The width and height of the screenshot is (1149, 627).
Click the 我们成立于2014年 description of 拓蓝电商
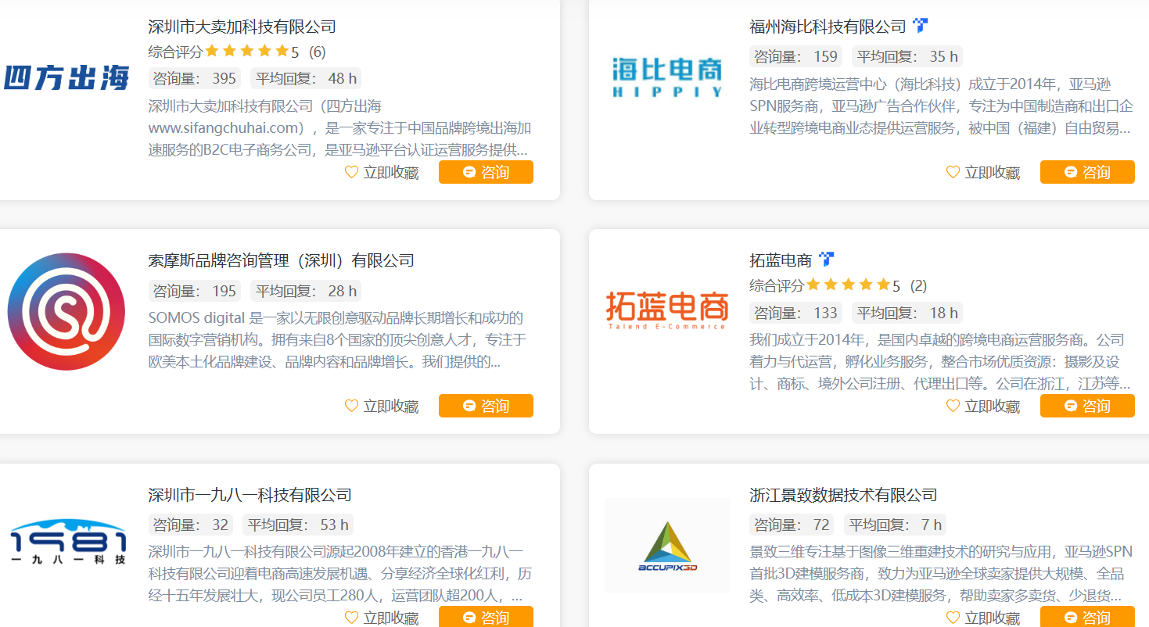tap(940, 362)
